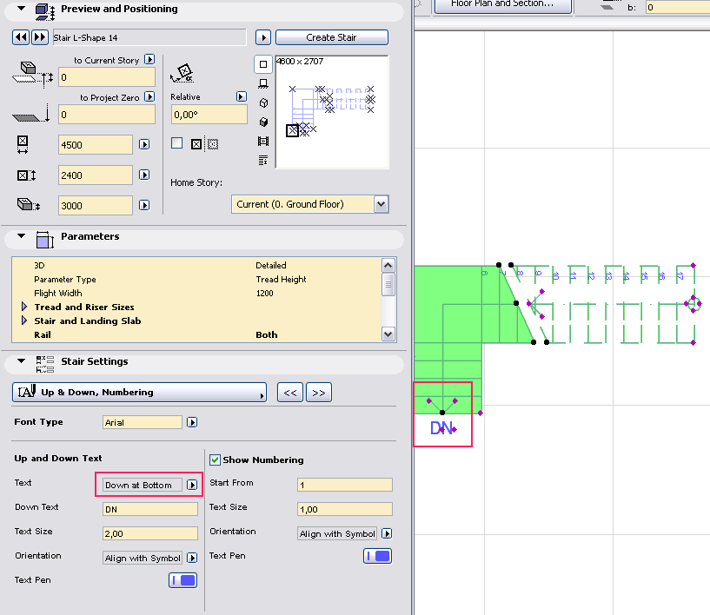Show the shaded 3D preview cube
This screenshot has height=615, width=710.
pos(262,122)
